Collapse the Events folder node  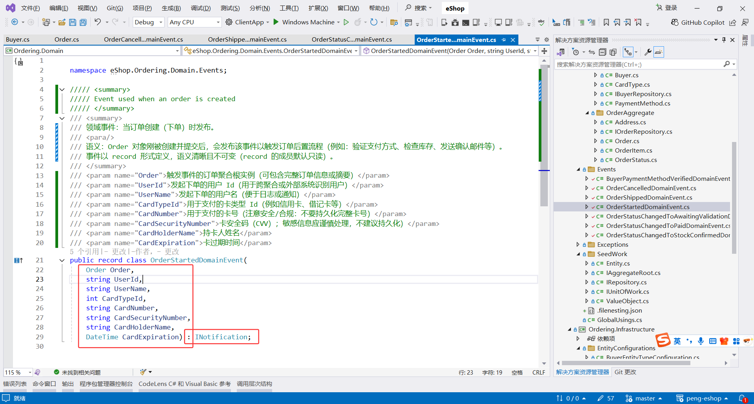click(578, 169)
